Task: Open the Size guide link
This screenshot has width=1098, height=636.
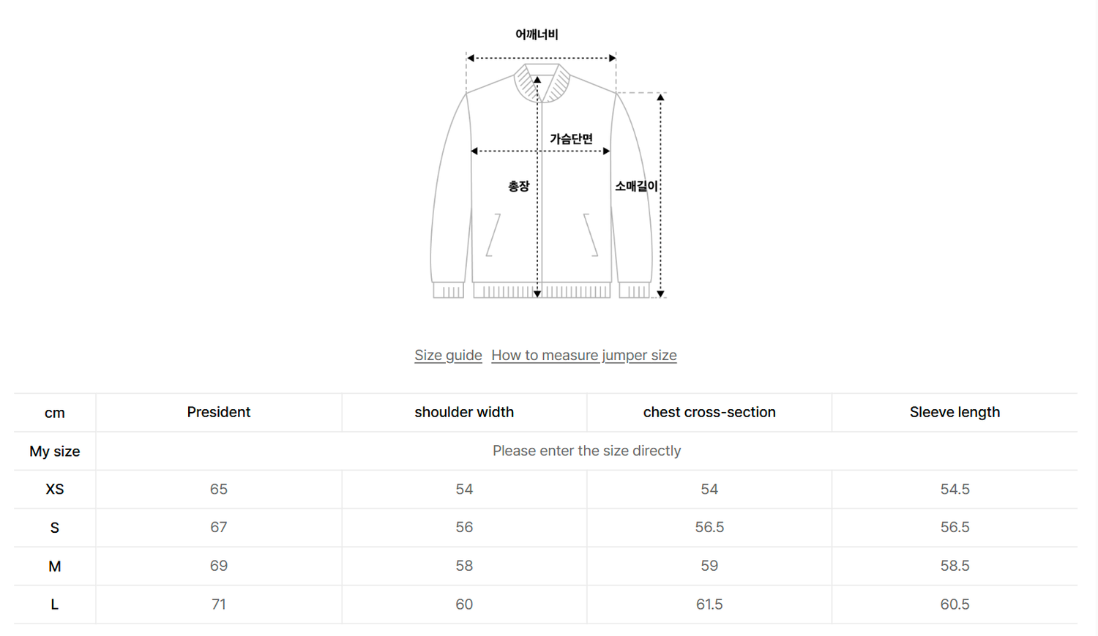Action: click(x=448, y=355)
